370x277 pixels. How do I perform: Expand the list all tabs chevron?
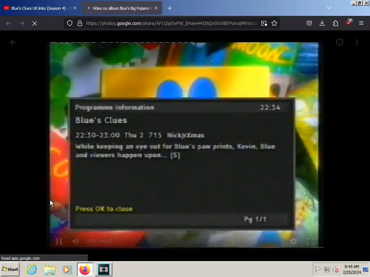(x=329, y=8)
